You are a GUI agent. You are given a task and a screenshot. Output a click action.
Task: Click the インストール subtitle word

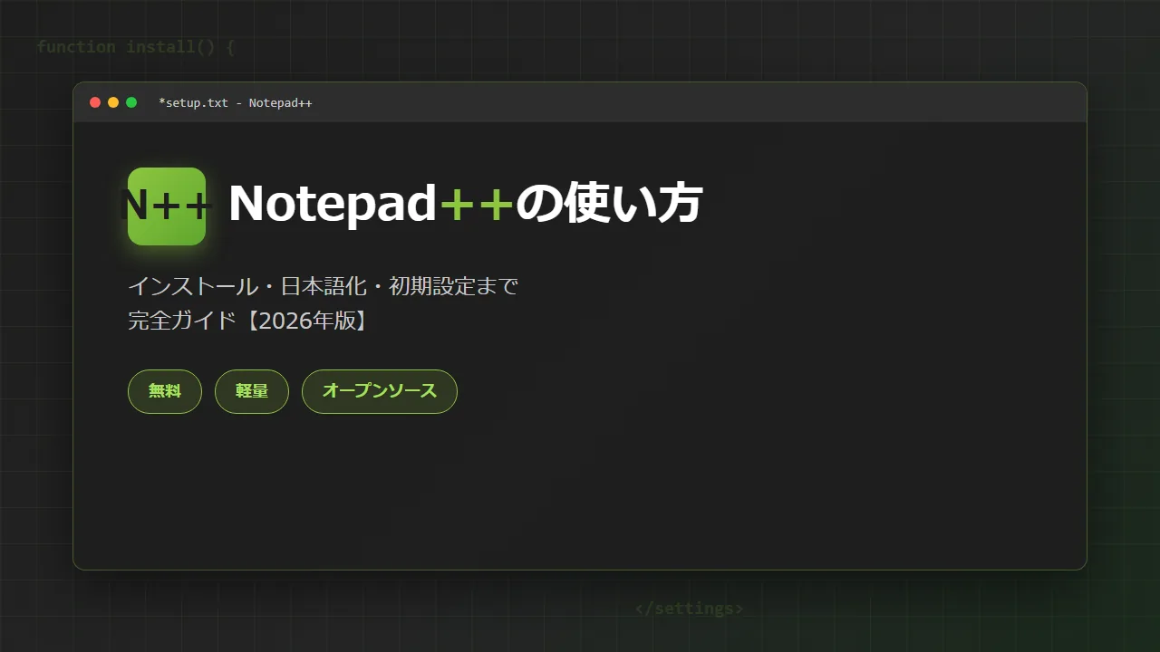coord(192,286)
